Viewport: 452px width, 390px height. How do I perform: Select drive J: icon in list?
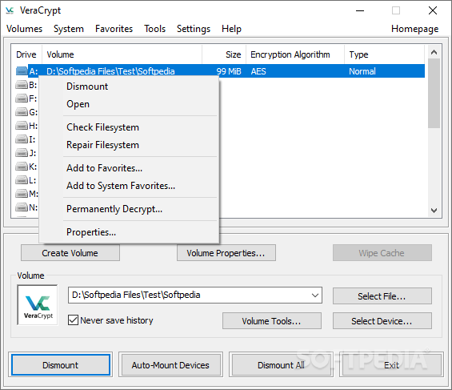pos(22,153)
